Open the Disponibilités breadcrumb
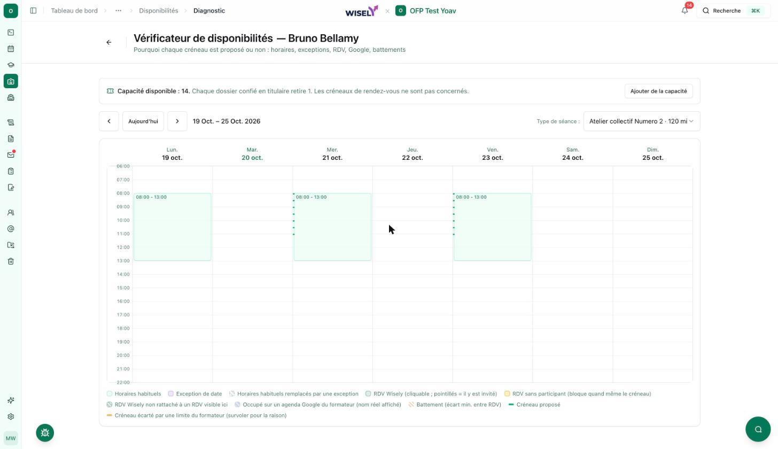This screenshot has height=449, width=778. pyautogui.click(x=159, y=11)
